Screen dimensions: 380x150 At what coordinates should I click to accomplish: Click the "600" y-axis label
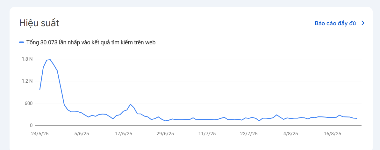pos(28,103)
